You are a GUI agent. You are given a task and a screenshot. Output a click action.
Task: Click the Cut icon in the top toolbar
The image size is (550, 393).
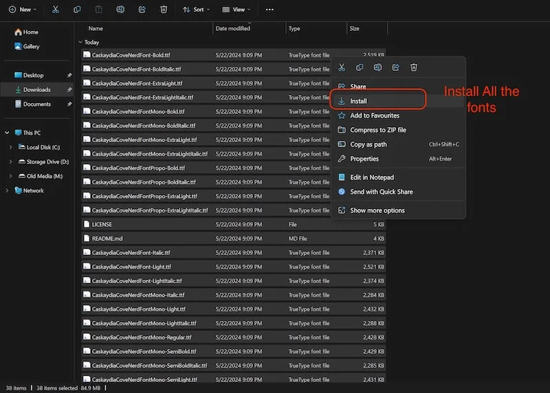click(56, 10)
